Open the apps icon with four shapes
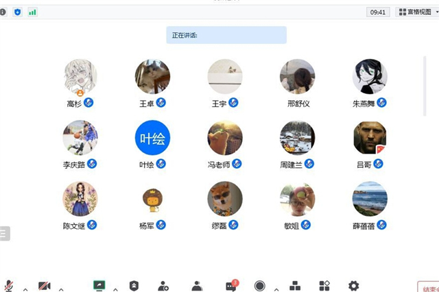 click(x=325, y=286)
